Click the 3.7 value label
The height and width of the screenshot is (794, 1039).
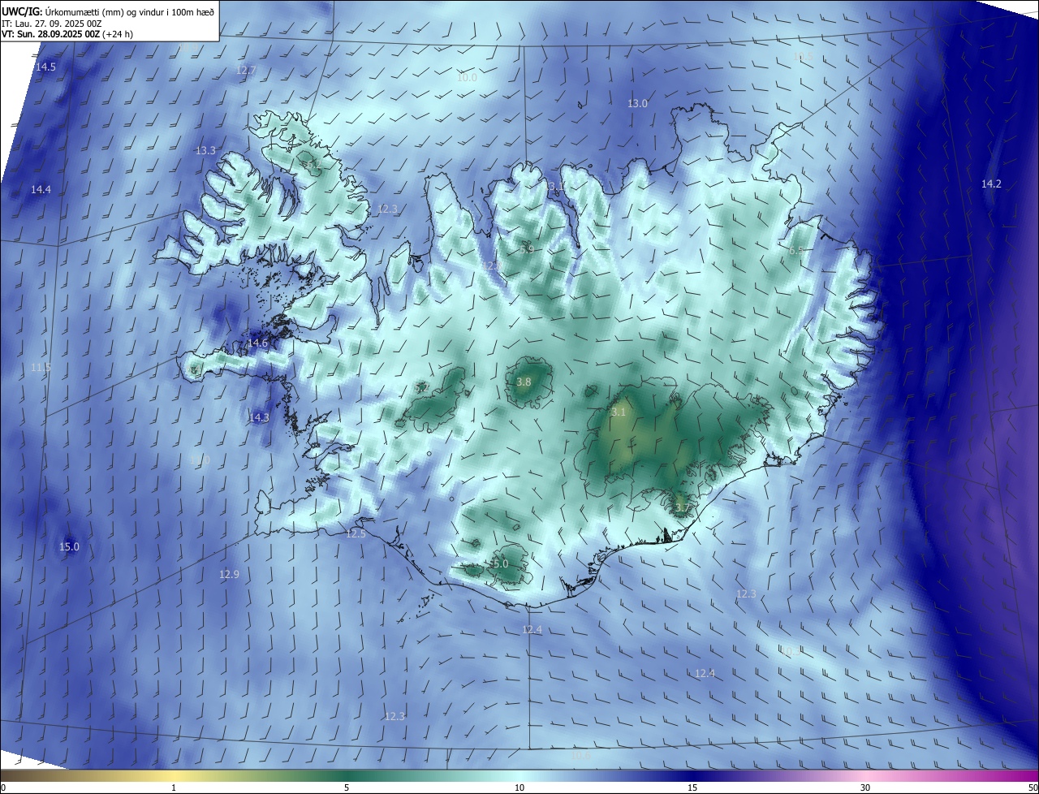(682, 509)
